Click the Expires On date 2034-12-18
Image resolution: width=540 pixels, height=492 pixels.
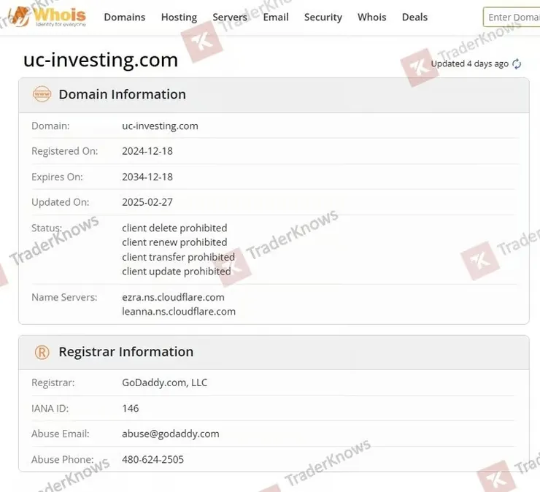point(147,177)
